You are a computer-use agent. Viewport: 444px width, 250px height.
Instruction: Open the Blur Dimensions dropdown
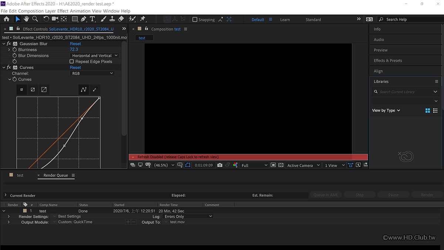point(94,56)
